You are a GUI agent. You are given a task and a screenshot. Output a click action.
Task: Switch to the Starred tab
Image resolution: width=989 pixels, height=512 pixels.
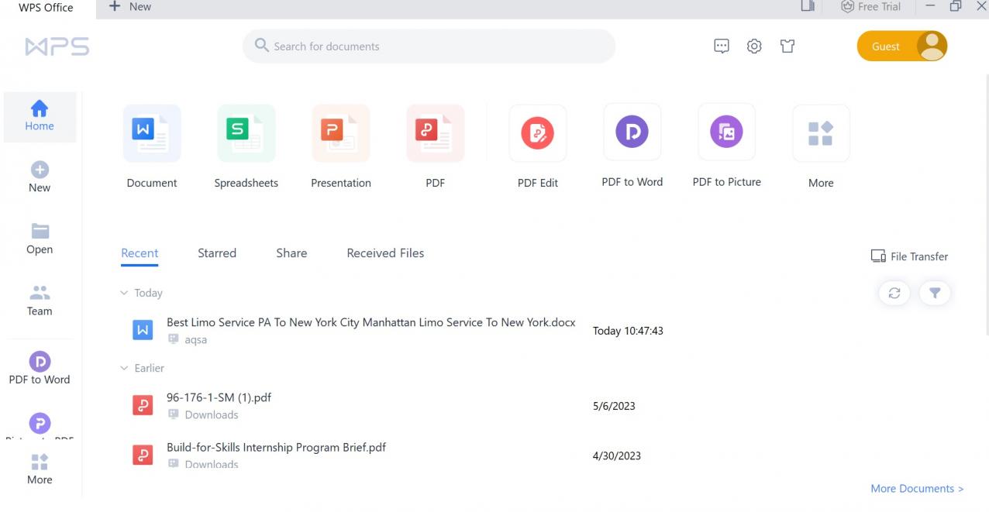pos(217,253)
